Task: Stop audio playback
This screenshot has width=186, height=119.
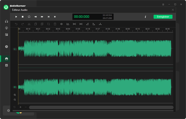Action: (x=23, y=17)
